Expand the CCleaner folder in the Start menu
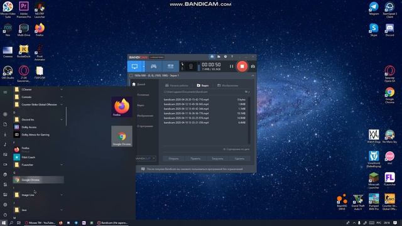Viewport: 402px width, 226px height. [38, 89]
